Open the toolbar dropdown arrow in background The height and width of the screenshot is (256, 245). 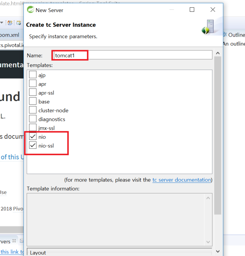pyautogui.click(x=2, y=23)
